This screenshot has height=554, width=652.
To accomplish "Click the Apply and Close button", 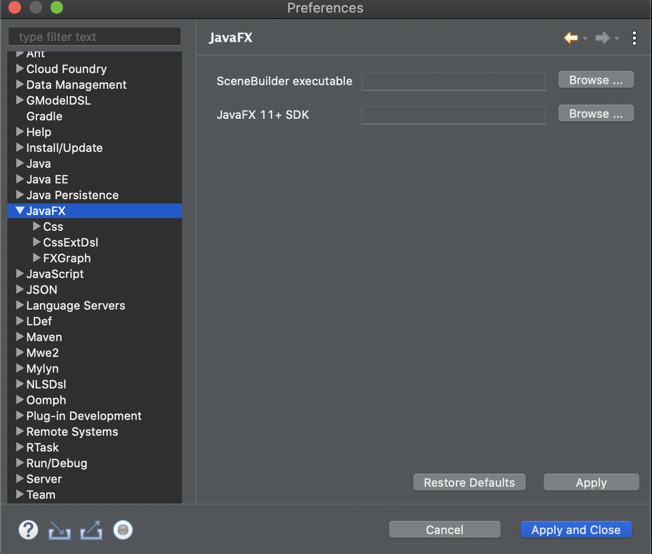I will click(576, 530).
